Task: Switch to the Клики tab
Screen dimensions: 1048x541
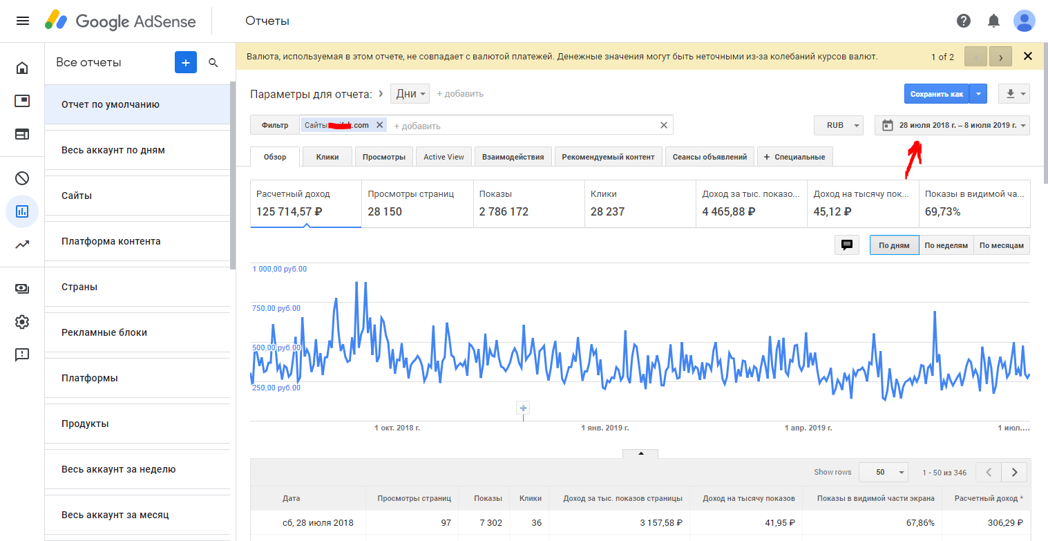Action: [x=327, y=157]
